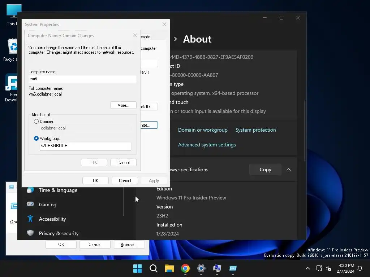
Task: Click Cancel in the Run dialog
Action: [95, 245]
